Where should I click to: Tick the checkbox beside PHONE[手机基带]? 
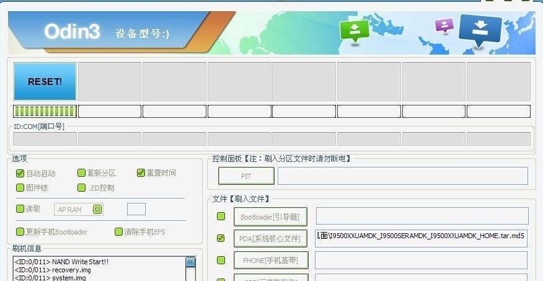(x=221, y=260)
